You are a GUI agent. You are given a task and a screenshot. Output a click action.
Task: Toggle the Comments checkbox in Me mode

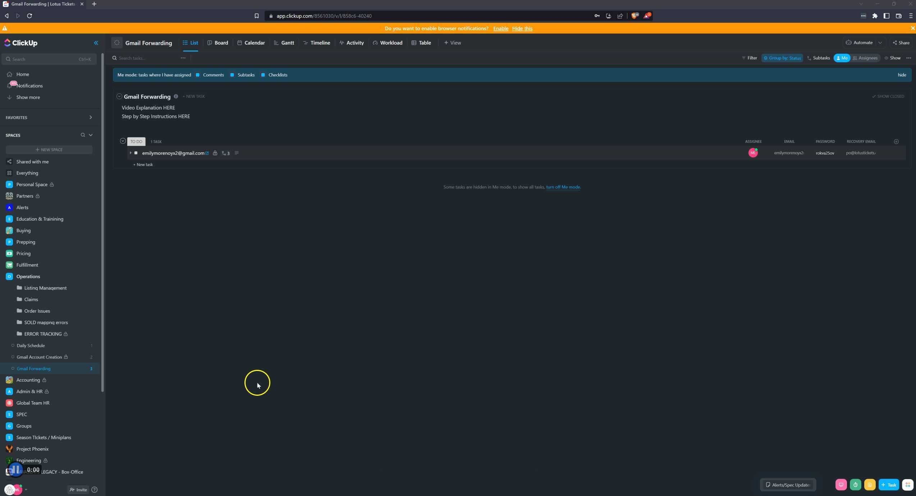pos(197,75)
